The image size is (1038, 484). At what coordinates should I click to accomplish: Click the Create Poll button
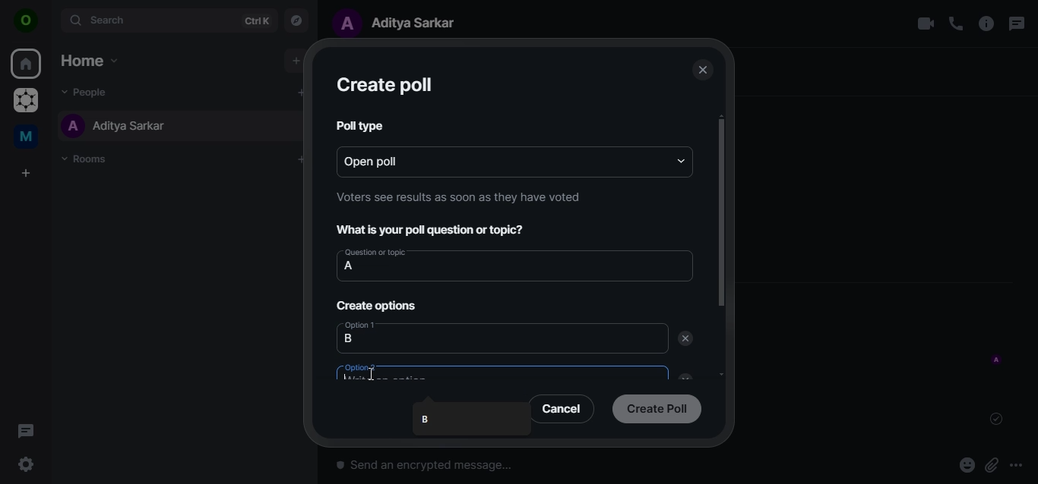click(x=657, y=409)
